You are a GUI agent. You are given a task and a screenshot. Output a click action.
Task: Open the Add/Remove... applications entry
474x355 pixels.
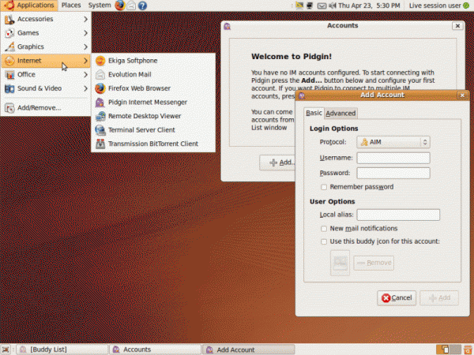coord(46,108)
